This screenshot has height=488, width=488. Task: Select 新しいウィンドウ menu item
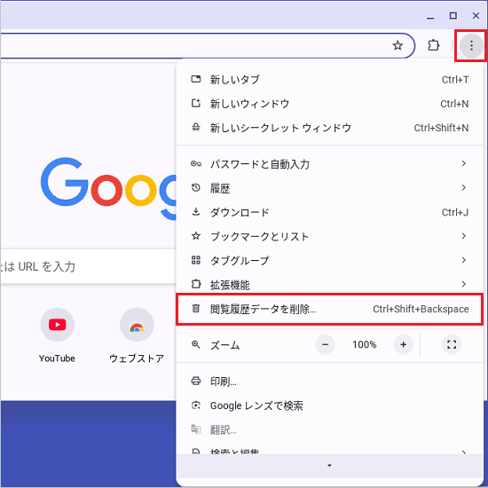[x=329, y=104]
